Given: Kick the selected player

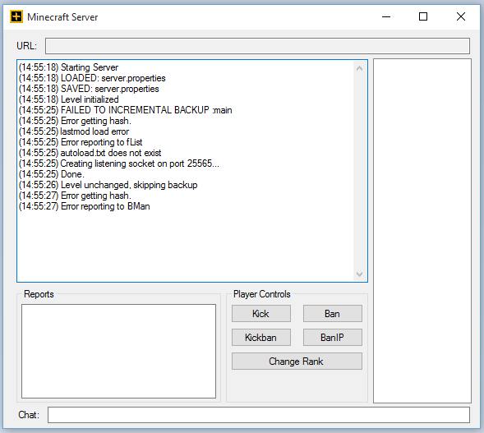Looking at the screenshot, I should pos(261,314).
